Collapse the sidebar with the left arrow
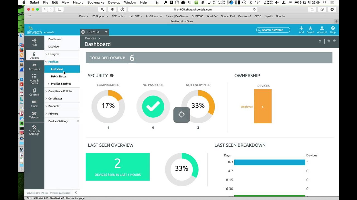The width and height of the screenshot is (357, 200). (76, 192)
